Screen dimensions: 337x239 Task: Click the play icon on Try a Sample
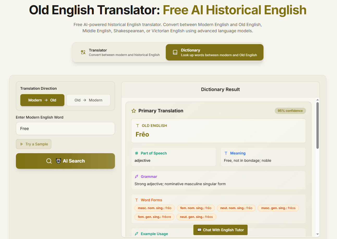(x=22, y=144)
